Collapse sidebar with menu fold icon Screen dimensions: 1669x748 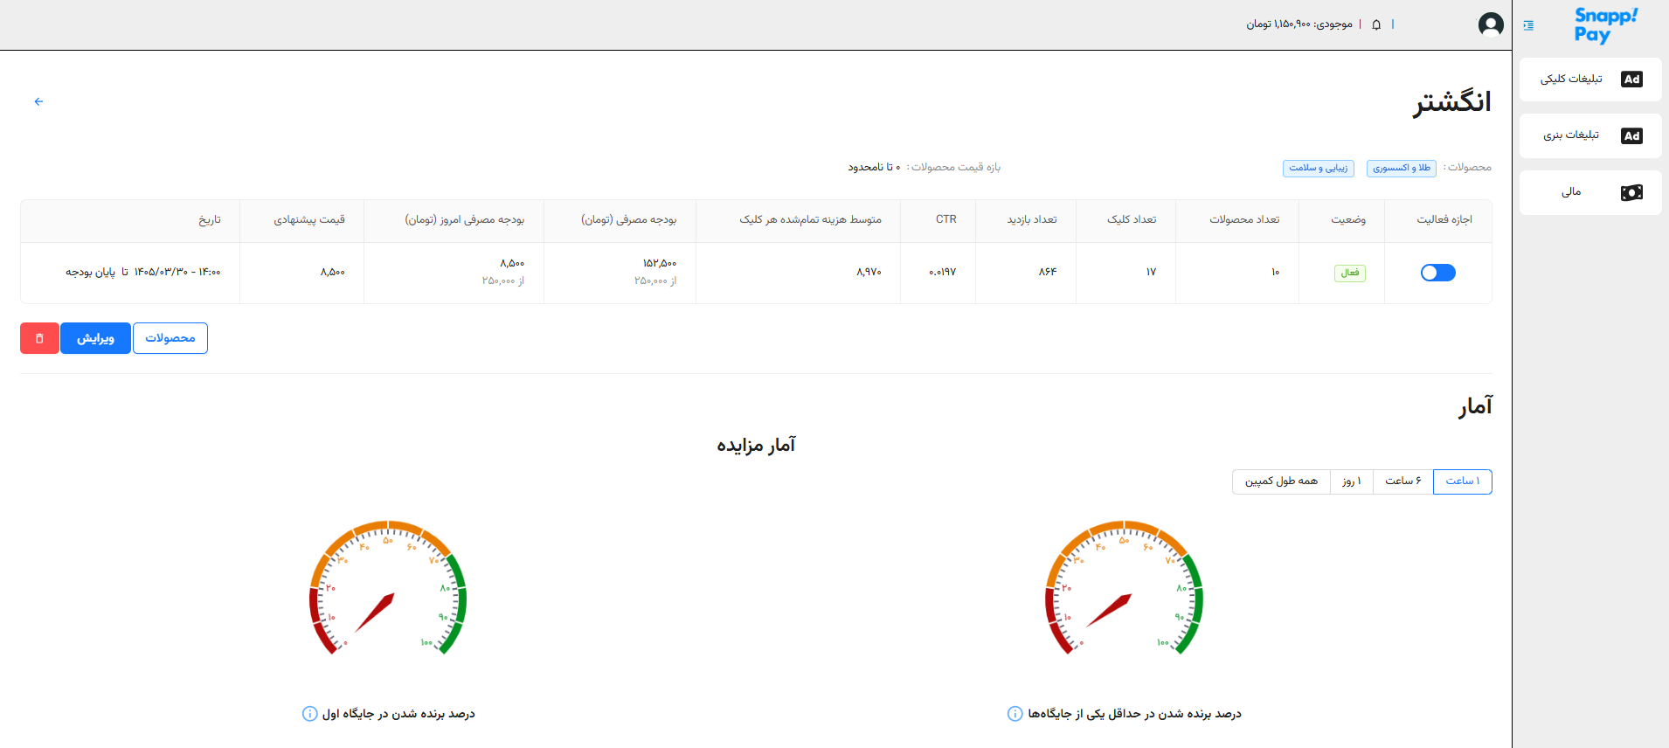(x=1528, y=25)
